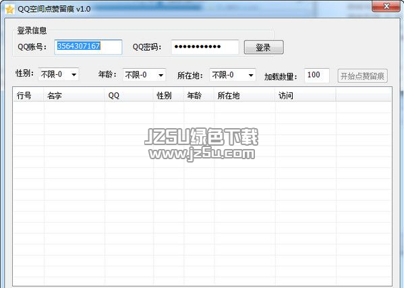Close the QQ空间点赞留痕 window
This screenshot has height=288, width=404.
tap(386, 6)
